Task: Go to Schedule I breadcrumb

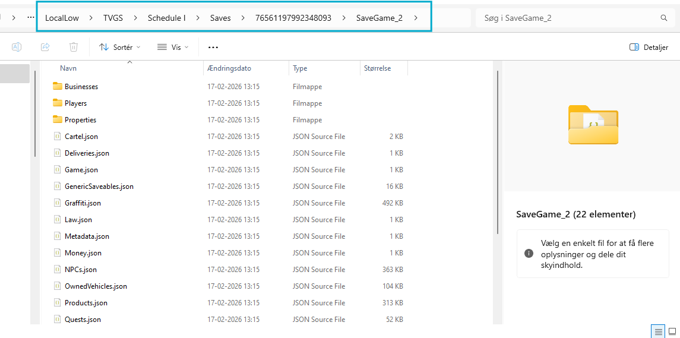Action: point(166,18)
